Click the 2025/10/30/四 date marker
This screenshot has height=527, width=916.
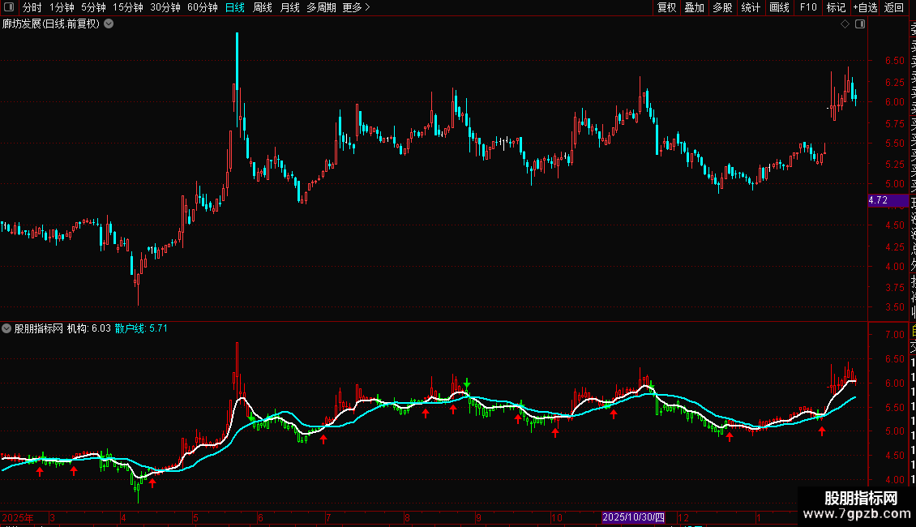tap(633, 517)
